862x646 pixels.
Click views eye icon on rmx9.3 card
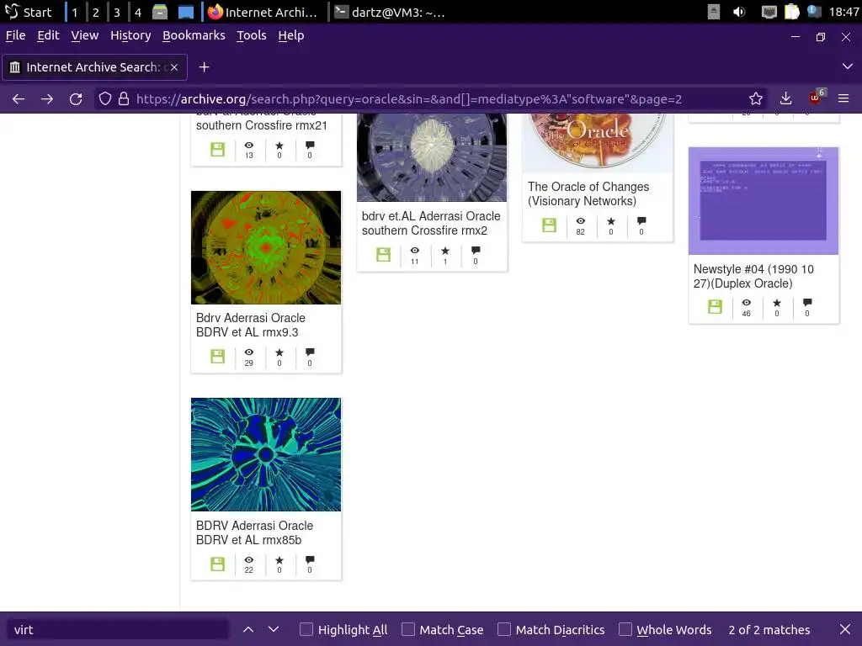[x=249, y=352]
